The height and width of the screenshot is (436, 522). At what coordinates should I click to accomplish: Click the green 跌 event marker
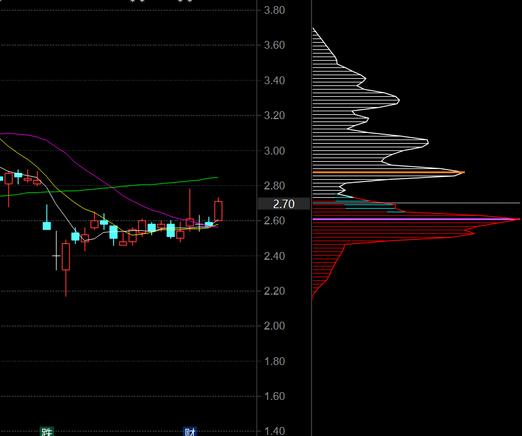(47, 431)
